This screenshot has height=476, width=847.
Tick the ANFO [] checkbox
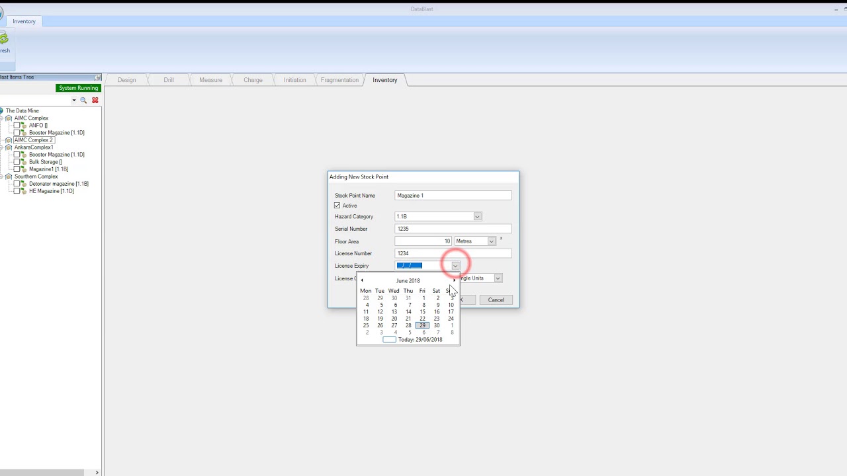coord(17,126)
